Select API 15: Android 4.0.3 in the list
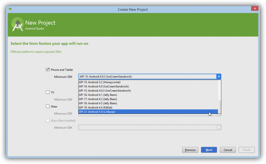Screen dimensions: 266x164 [148, 91]
